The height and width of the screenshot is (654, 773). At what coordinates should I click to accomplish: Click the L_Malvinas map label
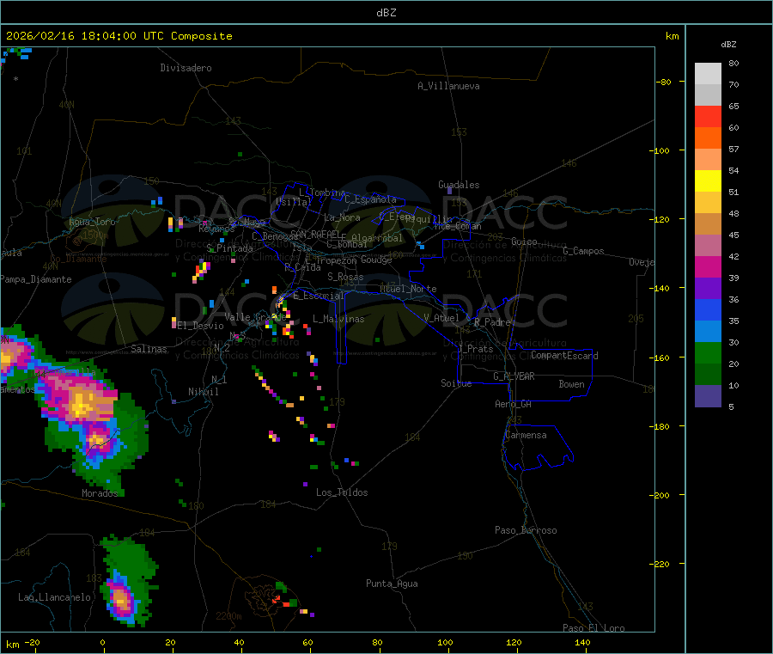pyautogui.click(x=338, y=319)
